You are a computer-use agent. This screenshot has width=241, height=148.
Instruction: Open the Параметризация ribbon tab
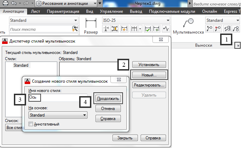[63, 11]
